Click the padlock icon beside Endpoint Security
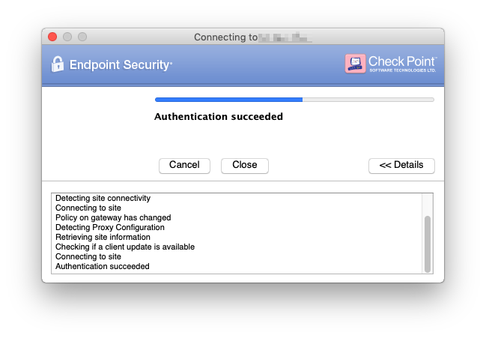This screenshot has width=486, height=338. coord(57,64)
